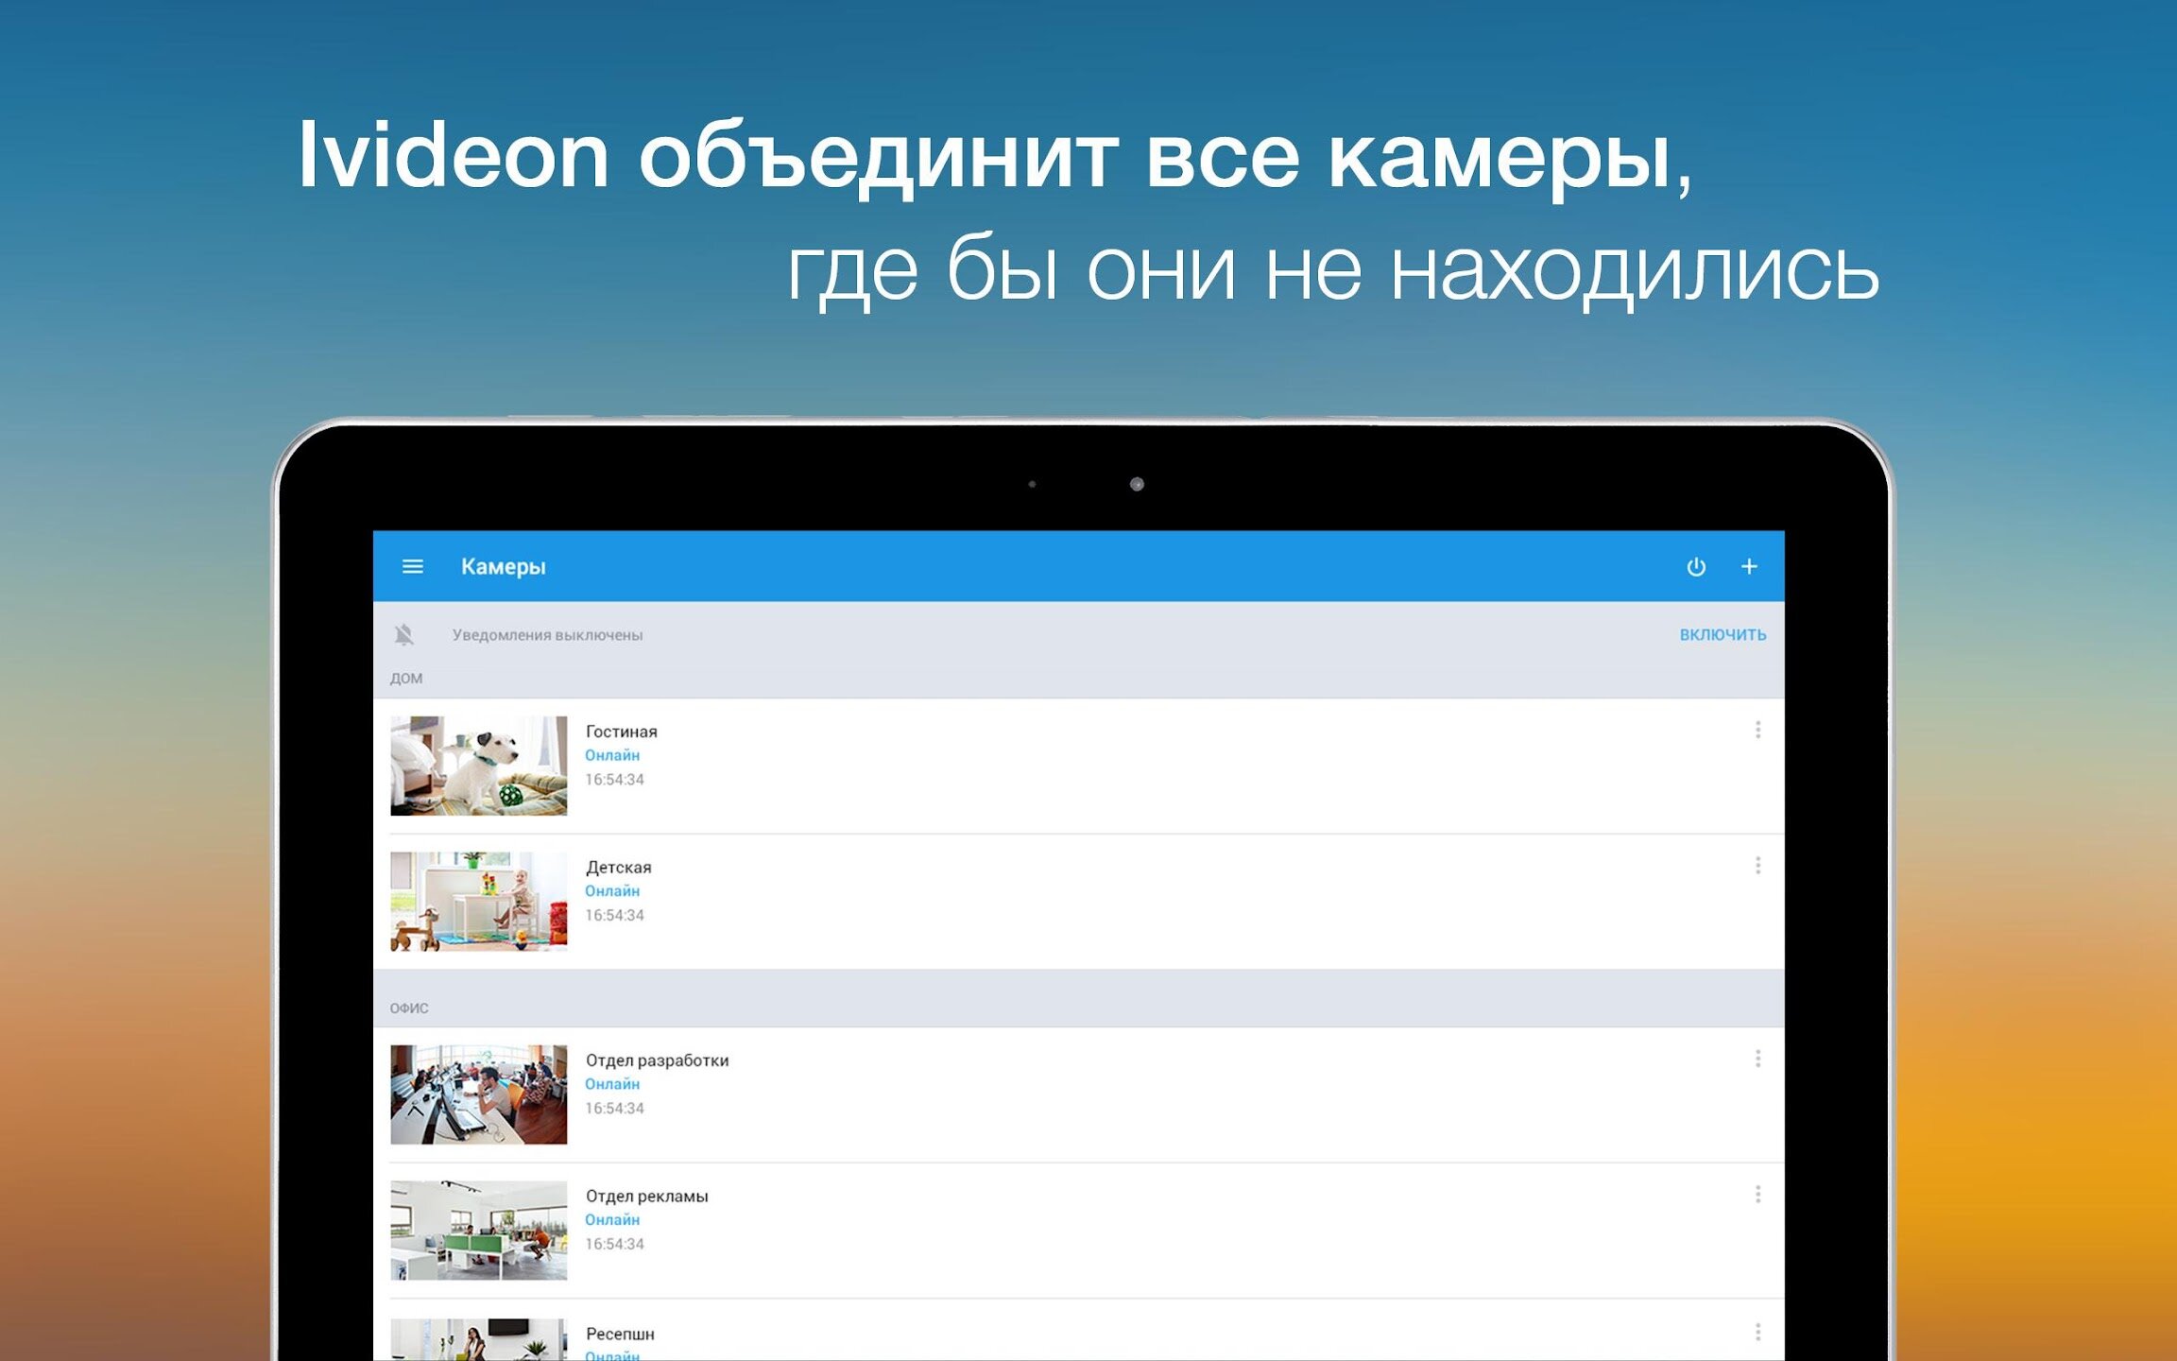Tap the muted notifications bell icon

click(x=404, y=634)
